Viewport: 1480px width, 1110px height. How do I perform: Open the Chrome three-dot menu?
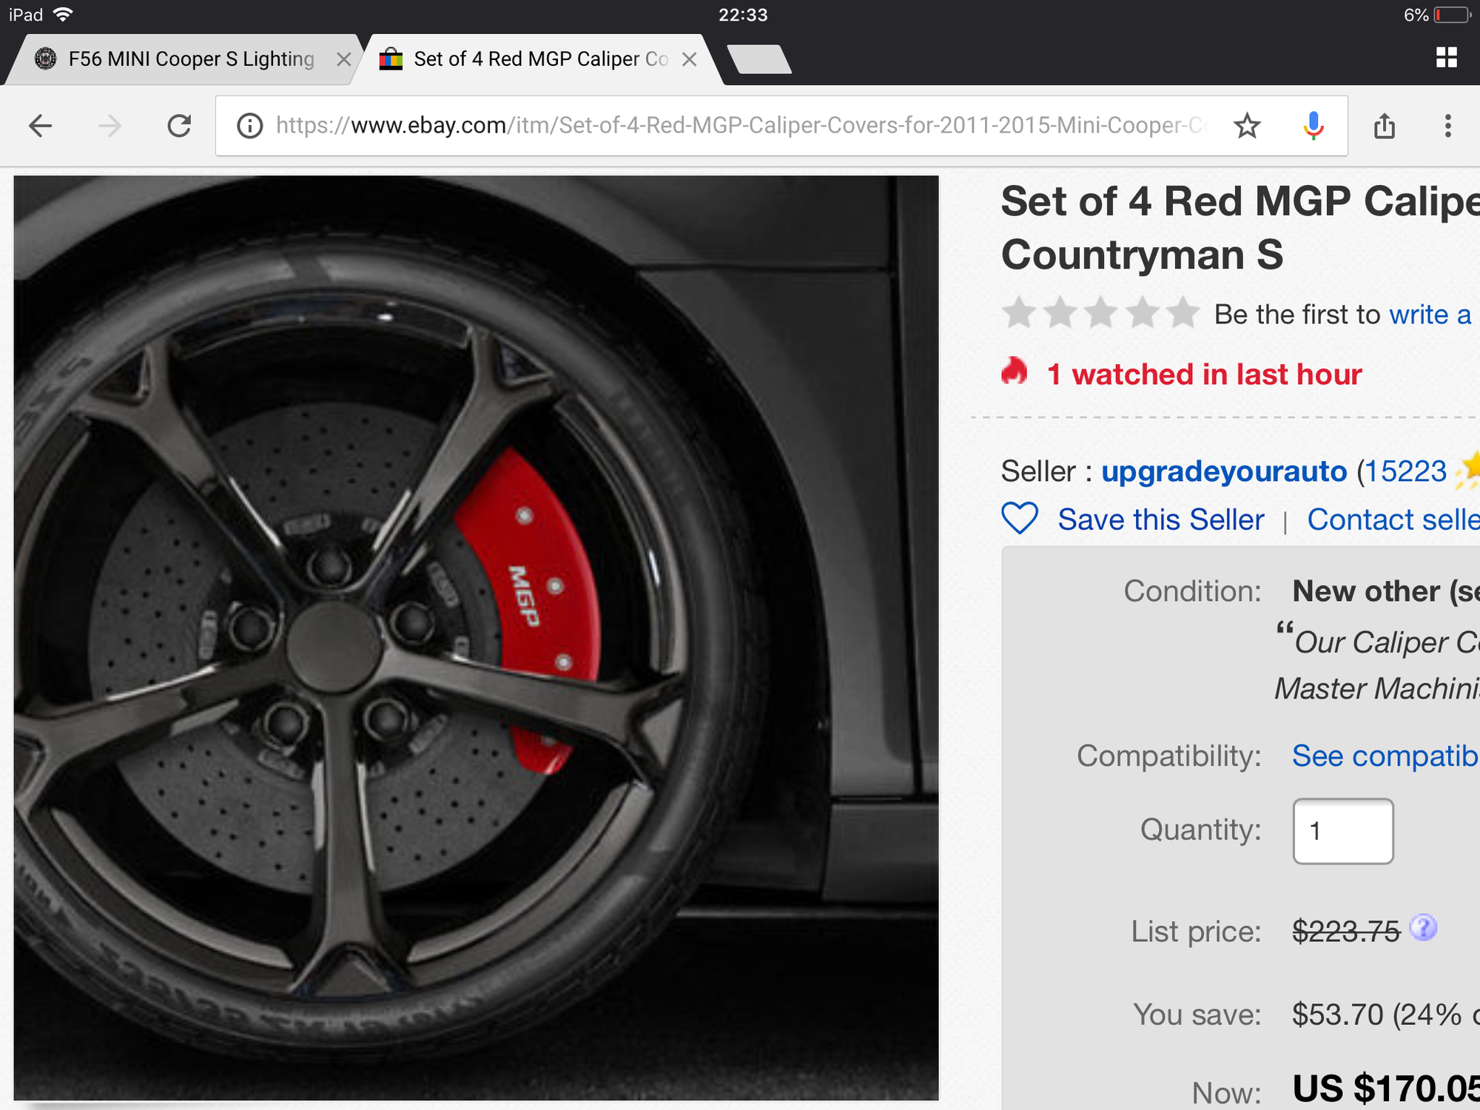[x=1448, y=126]
